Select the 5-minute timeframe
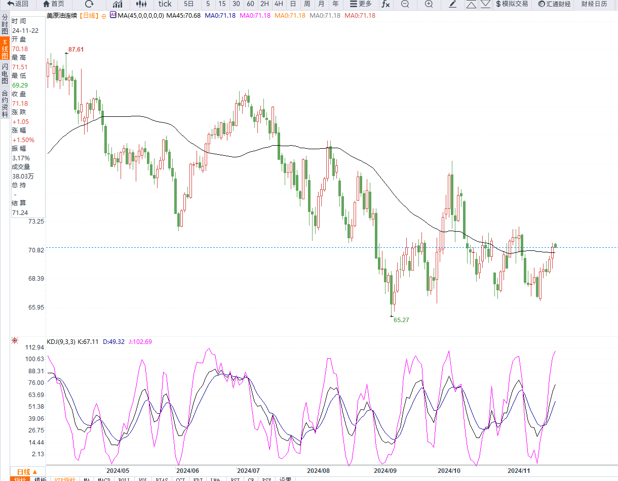The image size is (618, 481). (208, 4)
